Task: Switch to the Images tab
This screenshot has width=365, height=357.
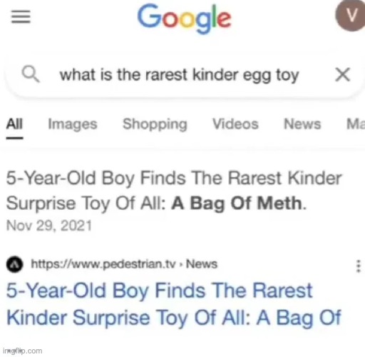Action: tap(73, 124)
